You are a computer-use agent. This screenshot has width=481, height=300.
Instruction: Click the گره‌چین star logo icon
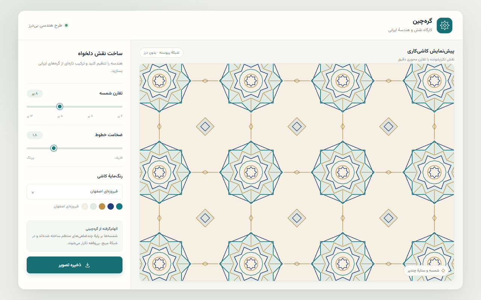coord(445,25)
